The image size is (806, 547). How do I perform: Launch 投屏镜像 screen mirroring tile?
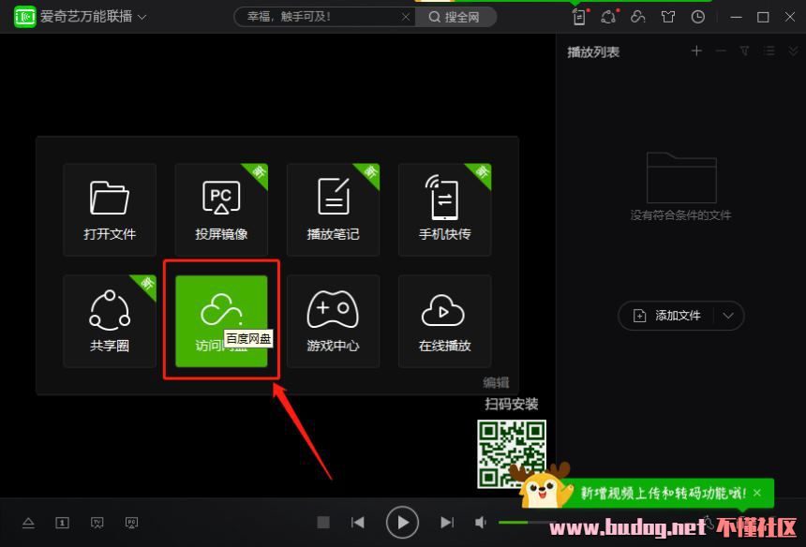point(221,210)
